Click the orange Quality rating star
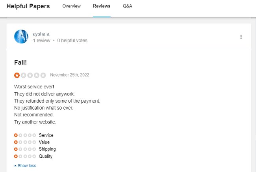 point(16,156)
